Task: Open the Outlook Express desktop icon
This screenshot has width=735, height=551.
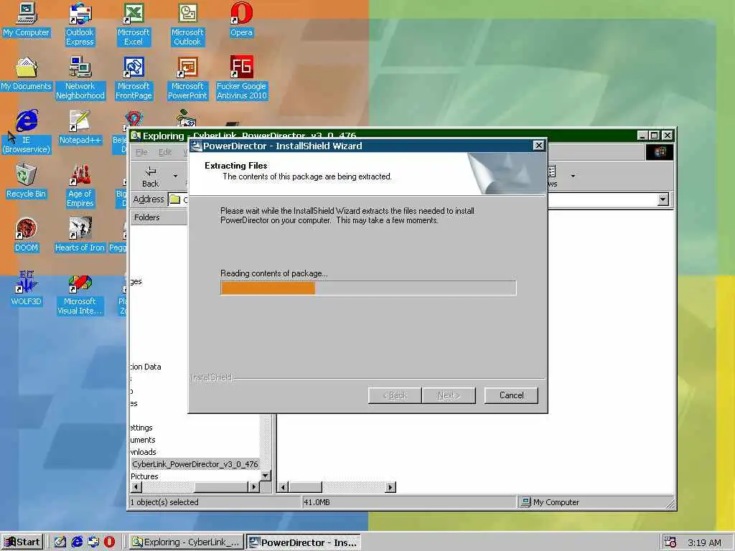Action: click(x=80, y=24)
